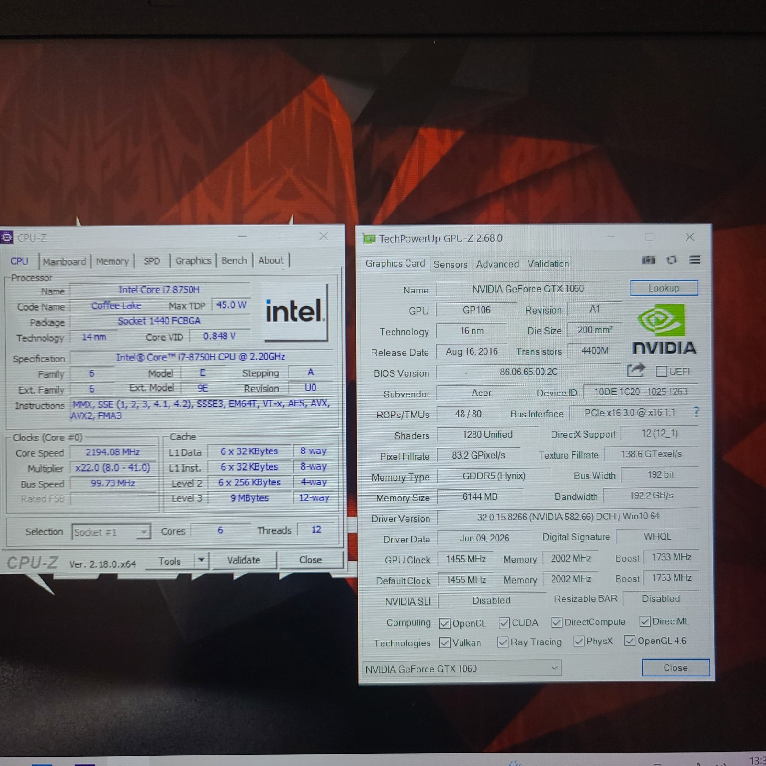Click the Tools button in CPU-Z
The height and width of the screenshot is (766, 766).
coord(170,561)
